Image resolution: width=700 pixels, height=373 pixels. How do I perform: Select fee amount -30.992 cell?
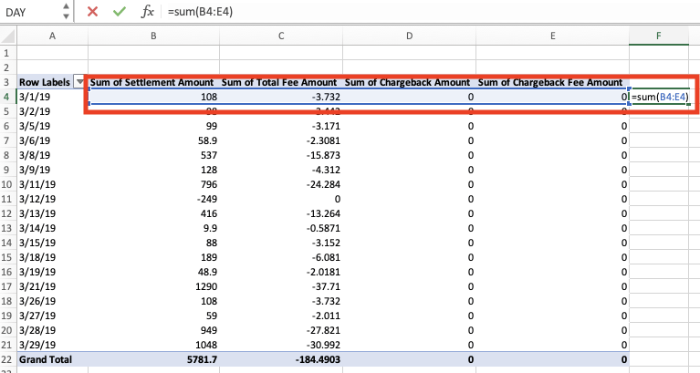[281, 345]
